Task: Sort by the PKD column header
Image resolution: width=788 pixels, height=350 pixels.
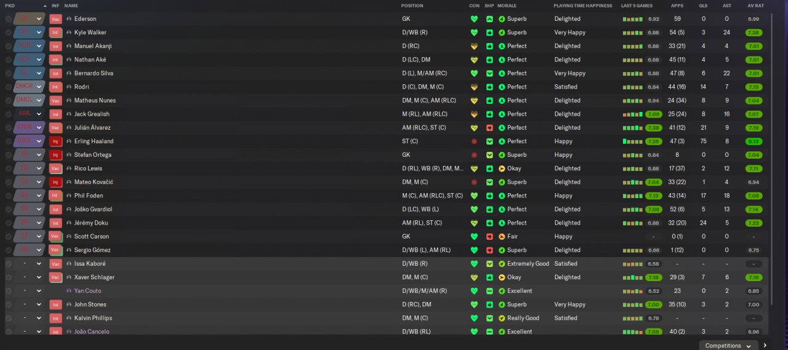Action: click(x=10, y=6)
